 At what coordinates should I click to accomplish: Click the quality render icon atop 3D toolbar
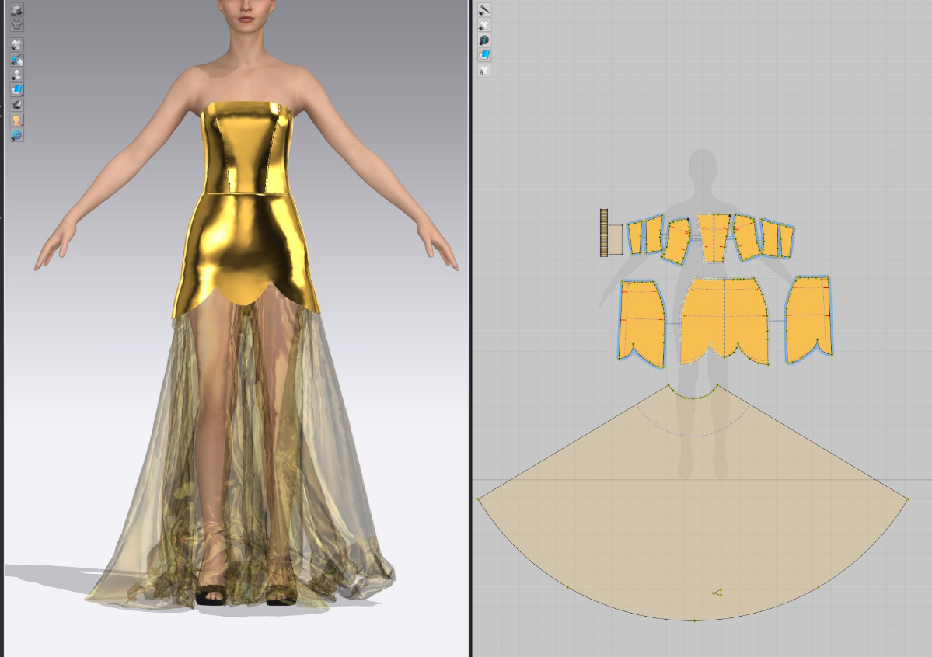point(16,9)
